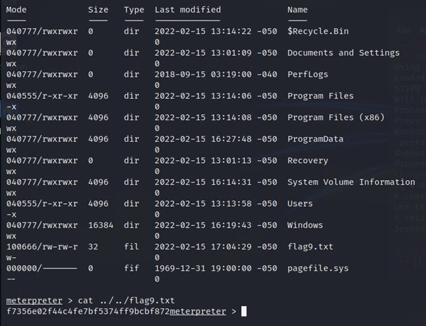Place cursor at the final meterpreter prompt
This screenshot has width=426, height=326.
244,312
